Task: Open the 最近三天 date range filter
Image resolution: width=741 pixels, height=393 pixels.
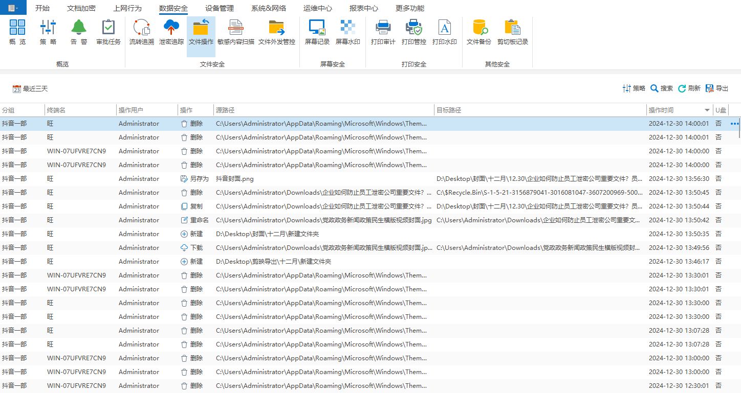Action: point(30,89)
